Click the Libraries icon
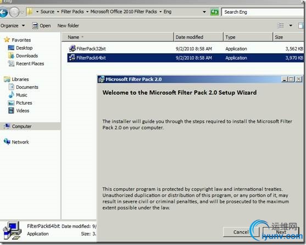306x245 pixels. coord(7,79)
